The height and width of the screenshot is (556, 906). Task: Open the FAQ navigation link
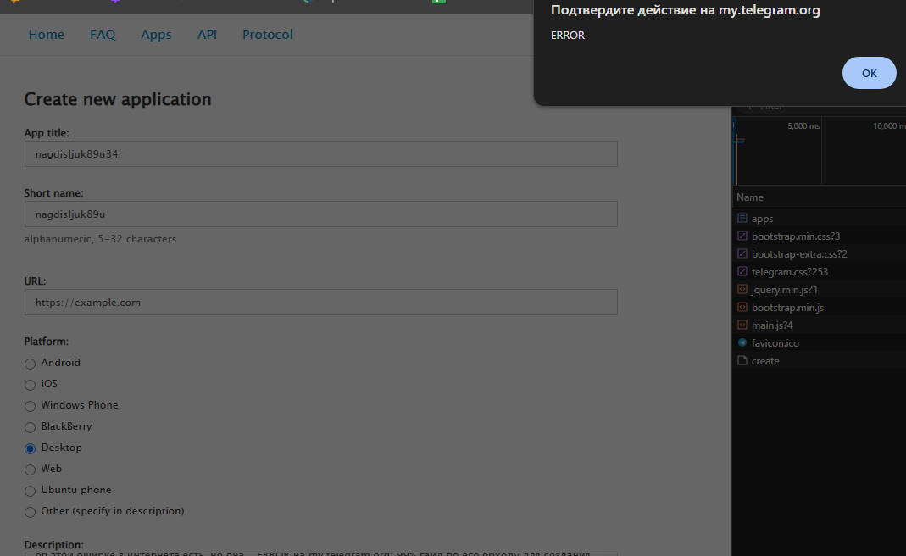[103, 35]
